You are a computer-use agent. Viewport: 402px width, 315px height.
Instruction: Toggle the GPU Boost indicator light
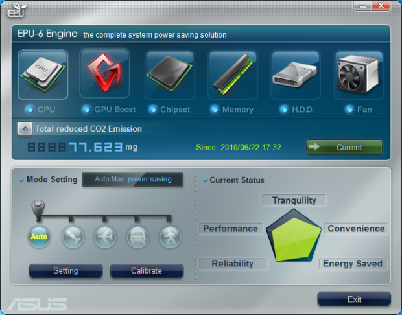(86, 110)
